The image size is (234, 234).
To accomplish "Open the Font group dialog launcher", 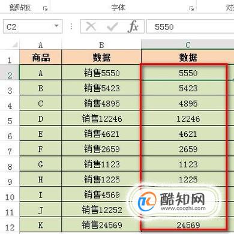I will (x=191, y=8).
